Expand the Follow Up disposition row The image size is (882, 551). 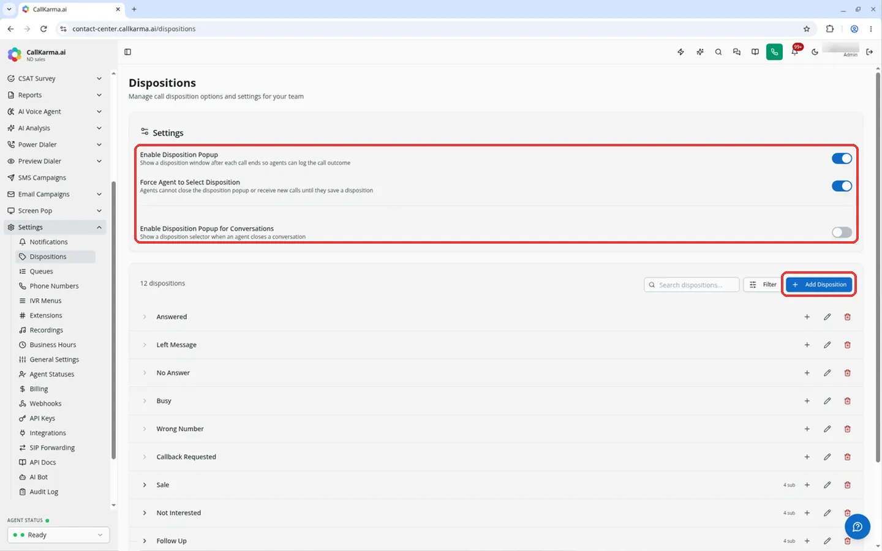coord(145,541)
